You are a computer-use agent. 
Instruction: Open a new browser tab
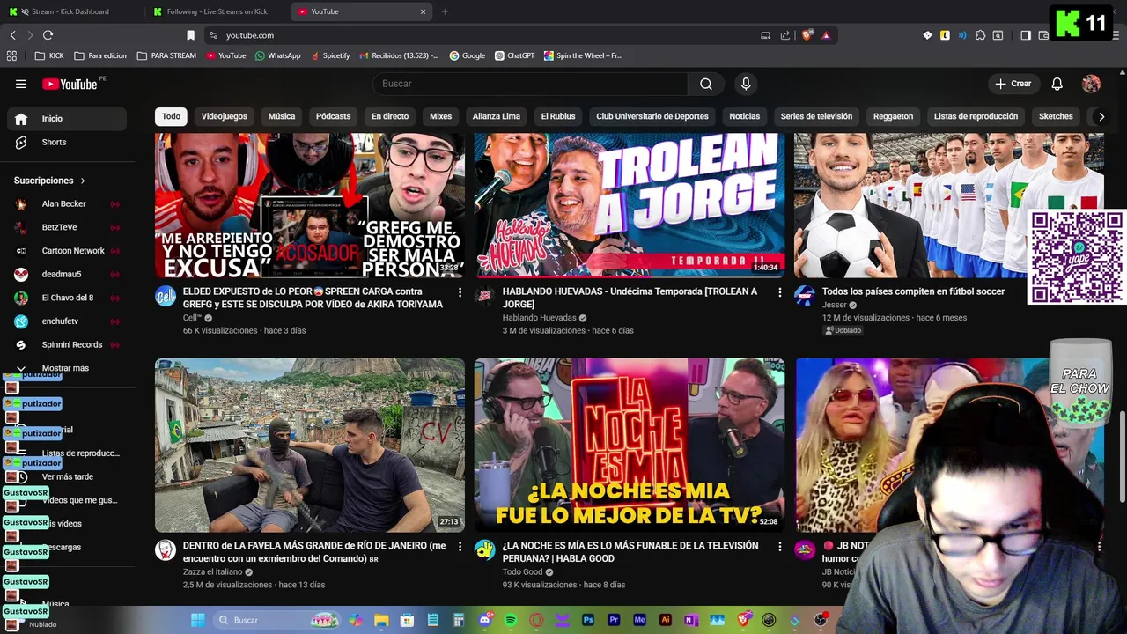[x=445, y=11]
